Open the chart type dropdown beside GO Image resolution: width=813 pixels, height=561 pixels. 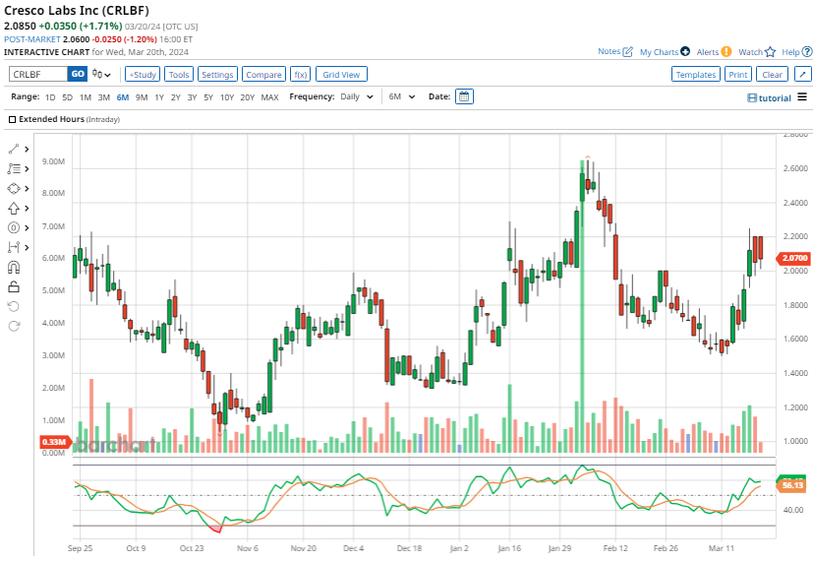pyautogui.click(x=101, y=74)
